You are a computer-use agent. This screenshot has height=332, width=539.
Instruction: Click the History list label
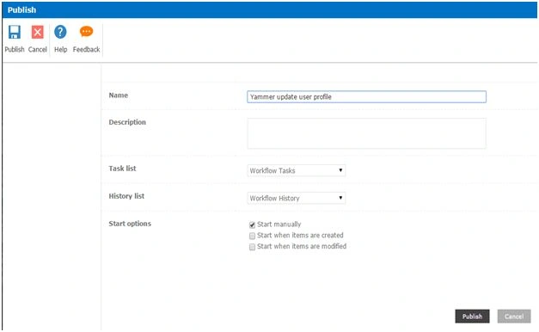126,196
